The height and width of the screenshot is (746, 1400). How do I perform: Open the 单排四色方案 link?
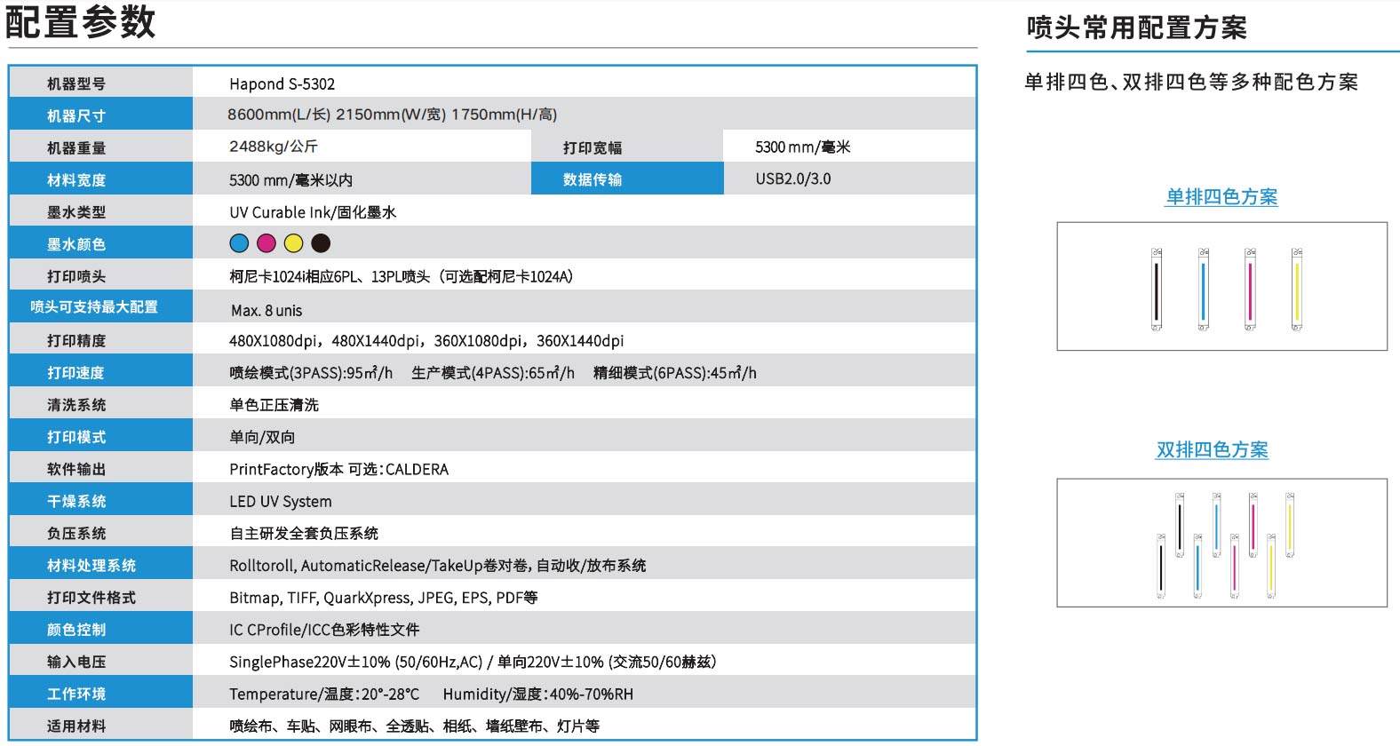coord(1221,197)
